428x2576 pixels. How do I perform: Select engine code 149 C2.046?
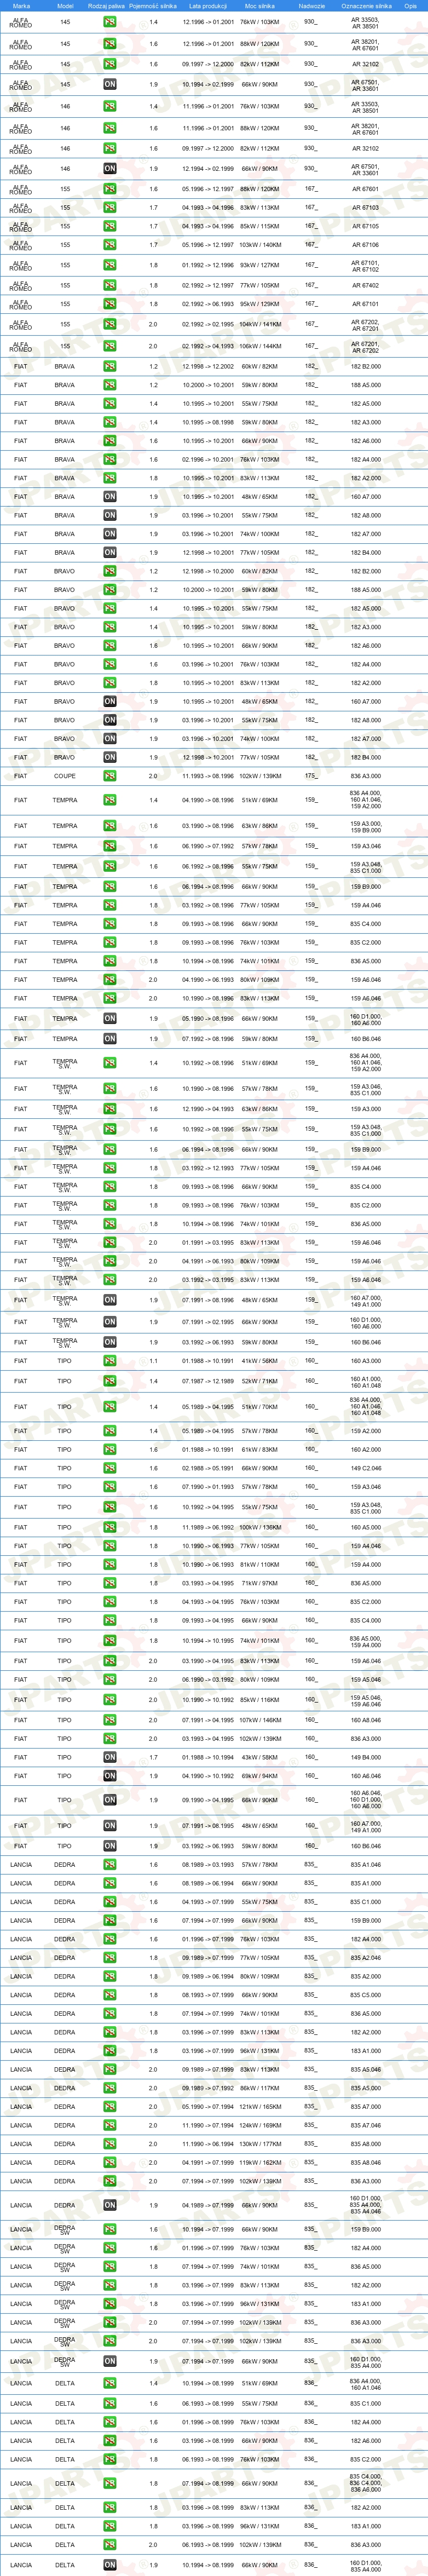365,1469
